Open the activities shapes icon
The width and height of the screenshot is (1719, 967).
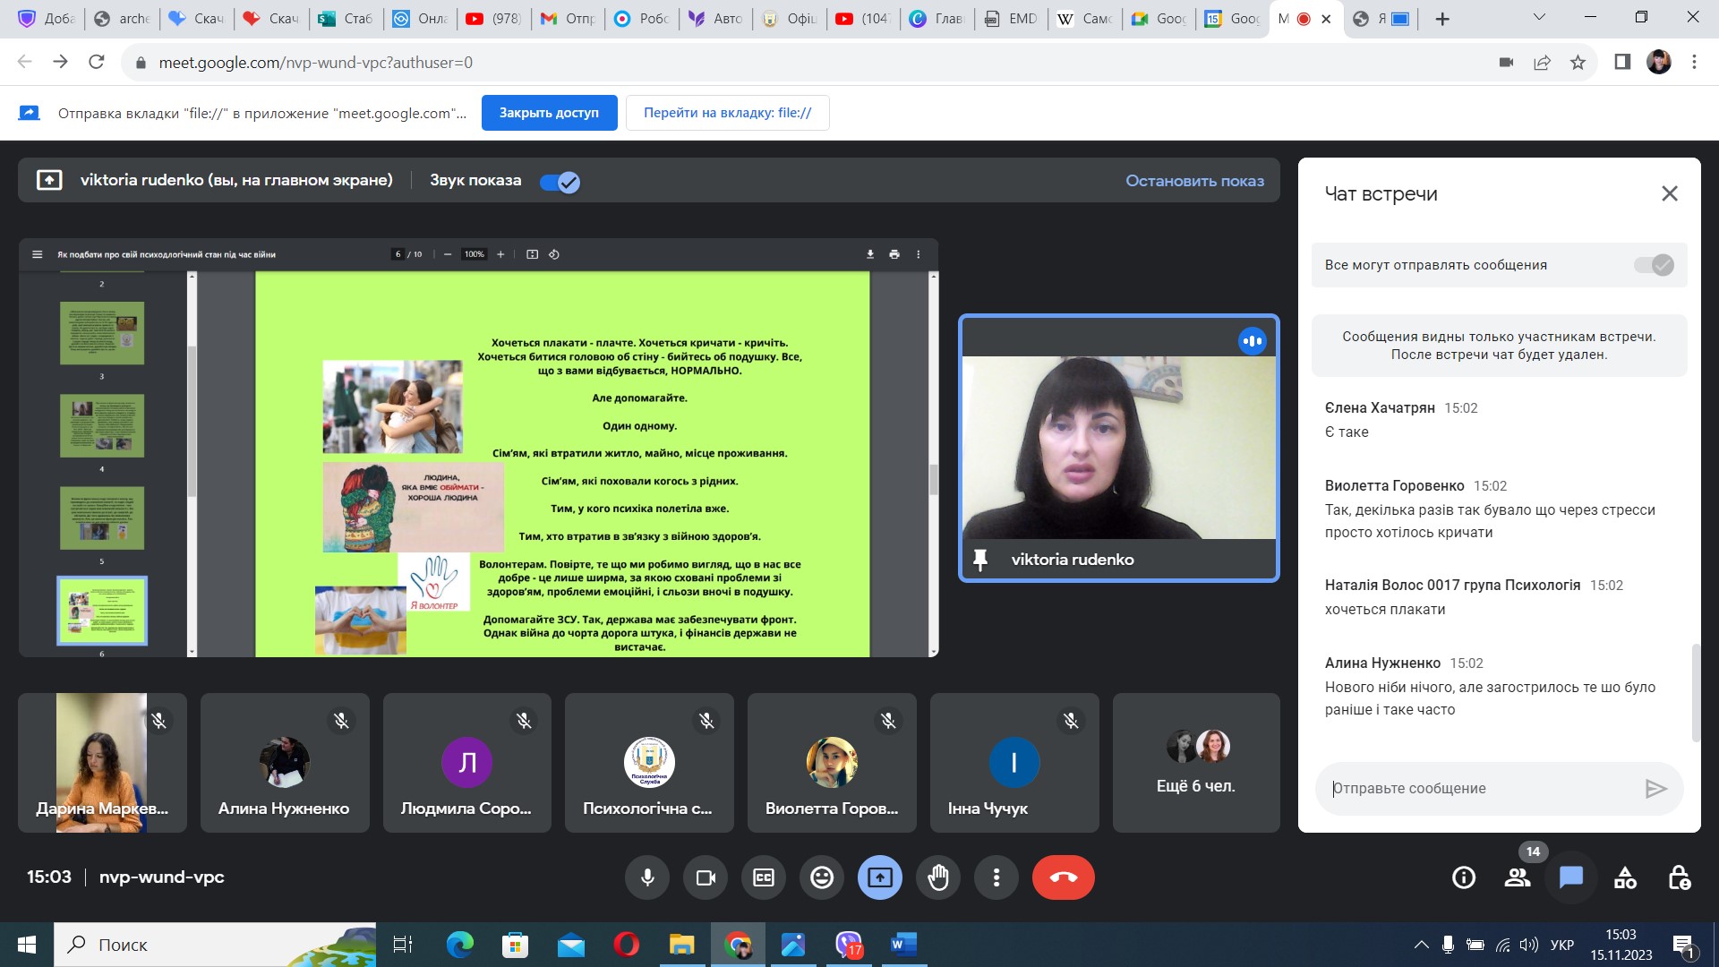click(1625, 877)
